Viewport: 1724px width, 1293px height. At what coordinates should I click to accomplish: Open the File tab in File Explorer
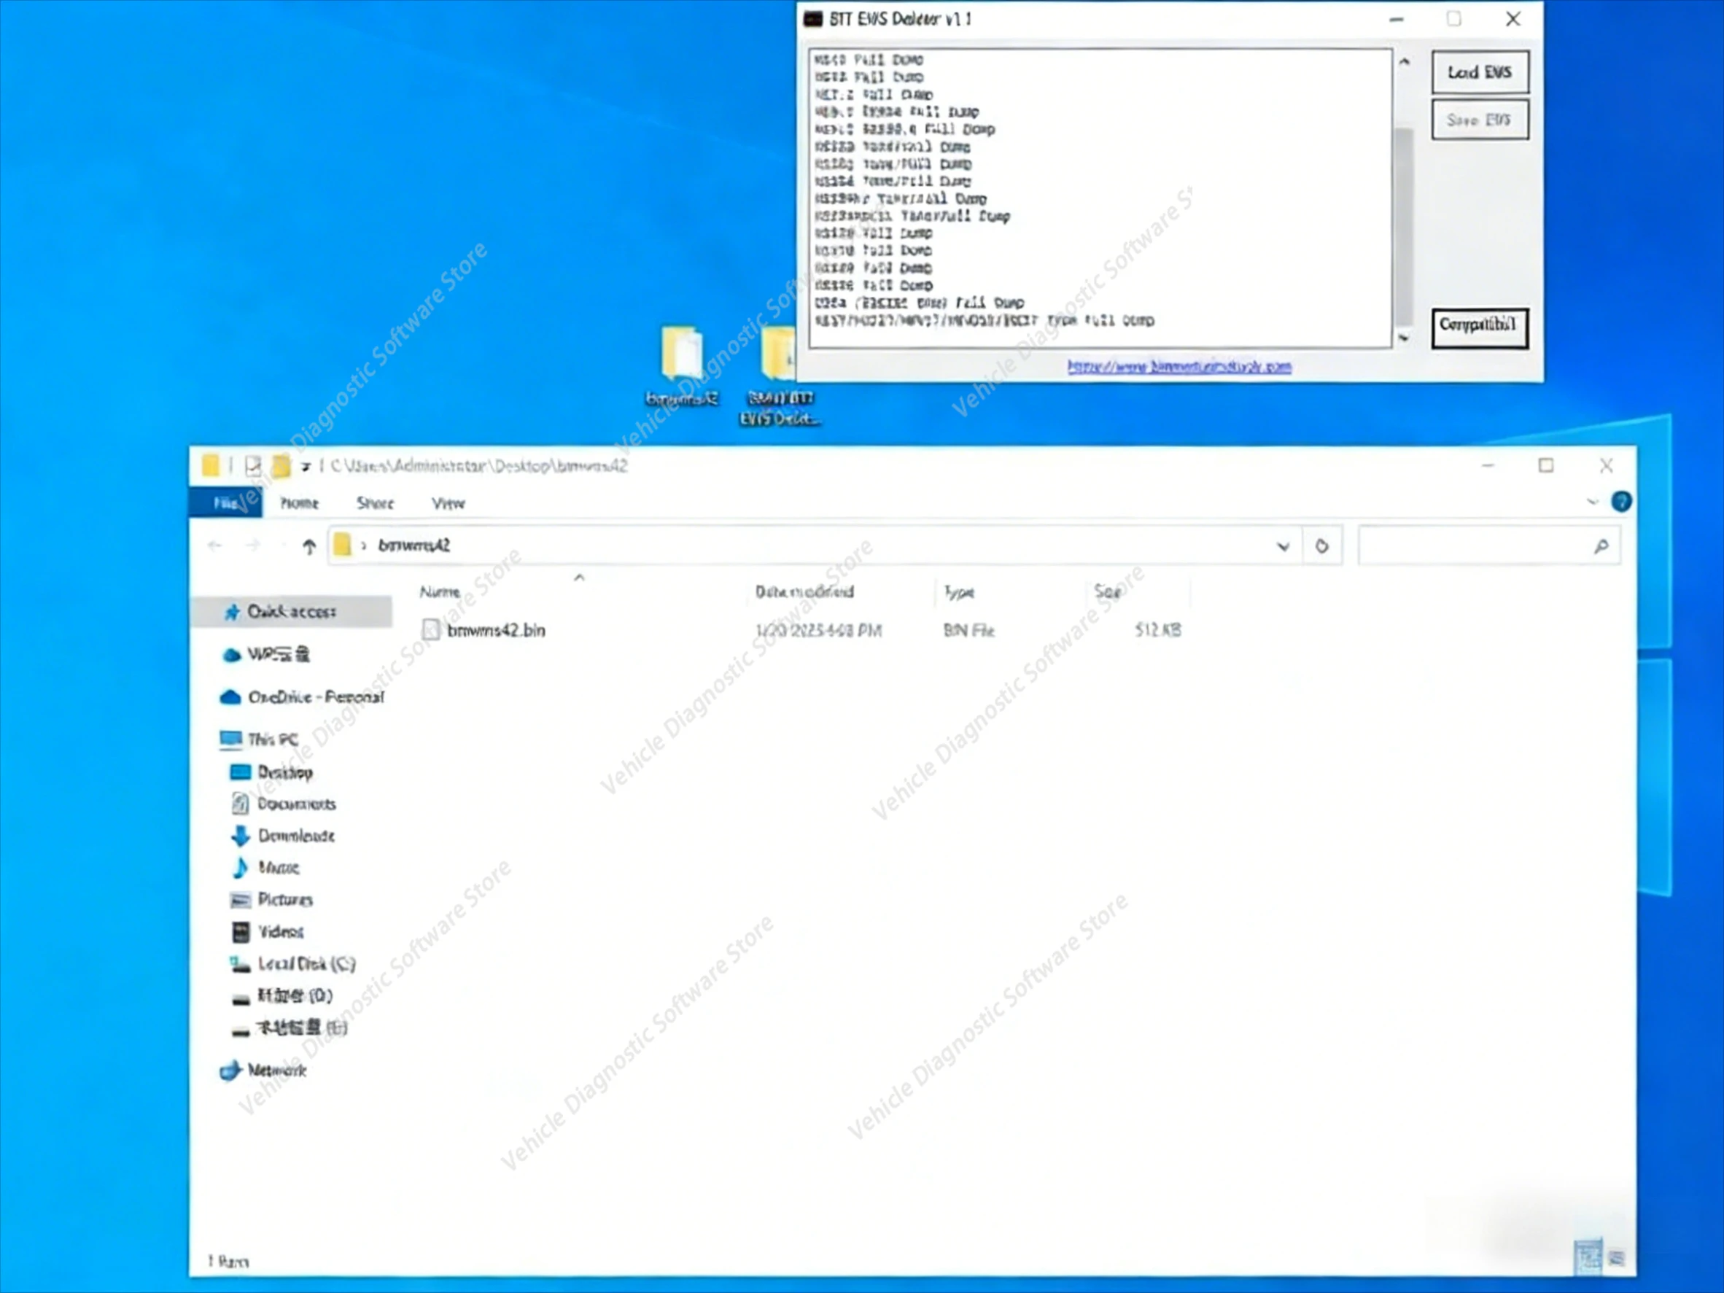coord(225,502)
